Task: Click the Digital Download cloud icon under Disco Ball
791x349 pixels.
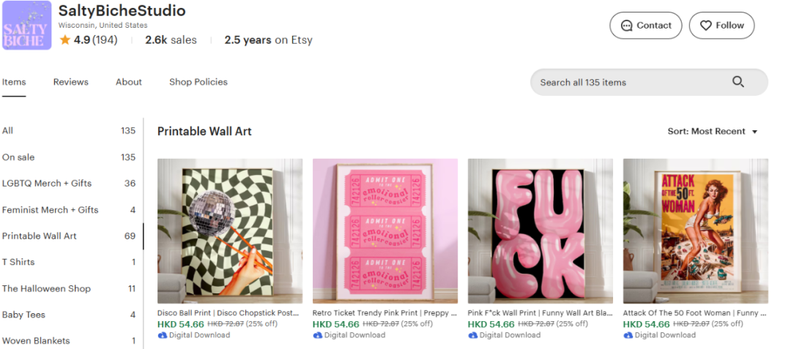Action: [162, 335]
